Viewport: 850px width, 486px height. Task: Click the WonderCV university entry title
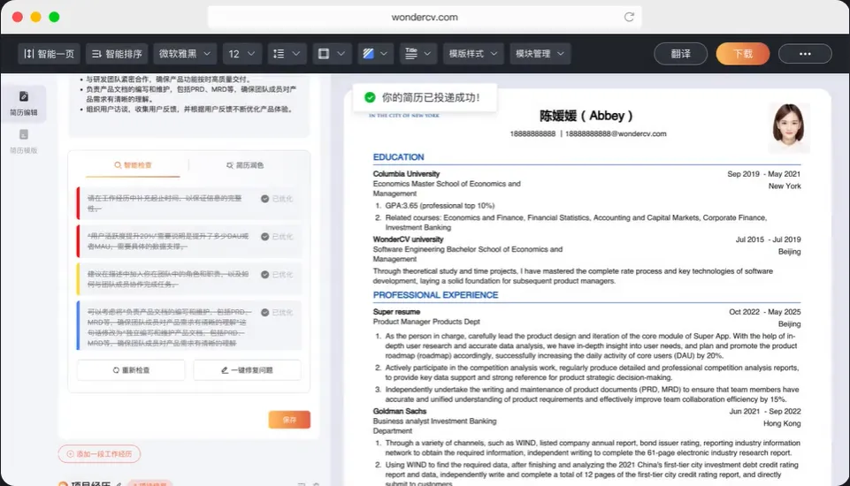pos(409,239)
